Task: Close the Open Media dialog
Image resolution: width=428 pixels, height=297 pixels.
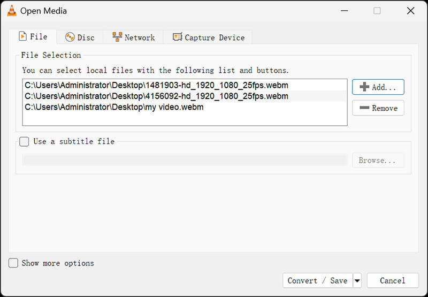Action: [x=410, y=11]
